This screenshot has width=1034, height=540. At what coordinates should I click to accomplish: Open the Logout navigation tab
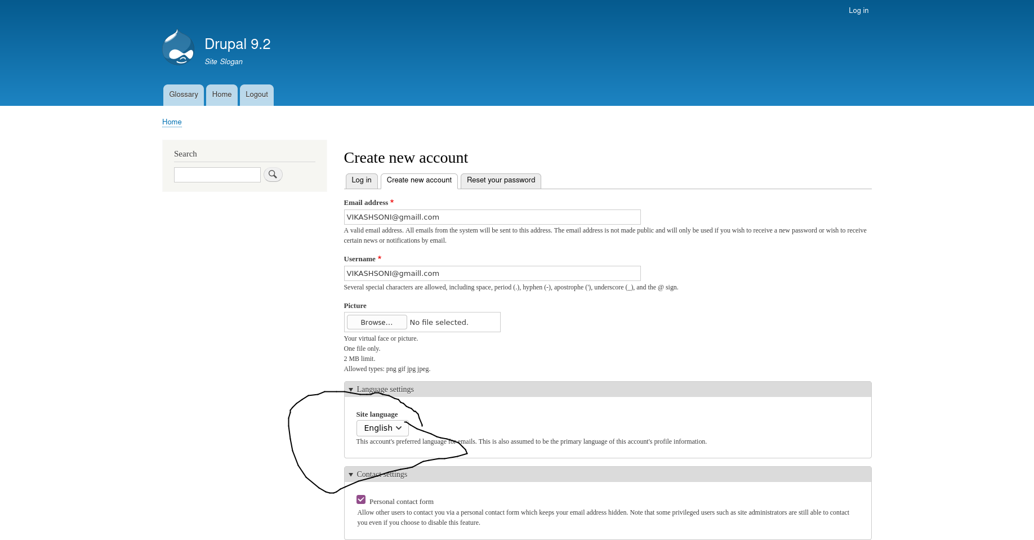[x=256, y=95]
